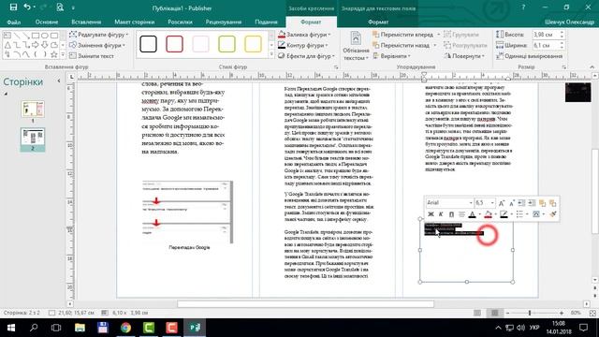This screenshot has width=599, height=337.
Task: Click bring forward icon in the mini toolbar
Action: tap(543, 203)
